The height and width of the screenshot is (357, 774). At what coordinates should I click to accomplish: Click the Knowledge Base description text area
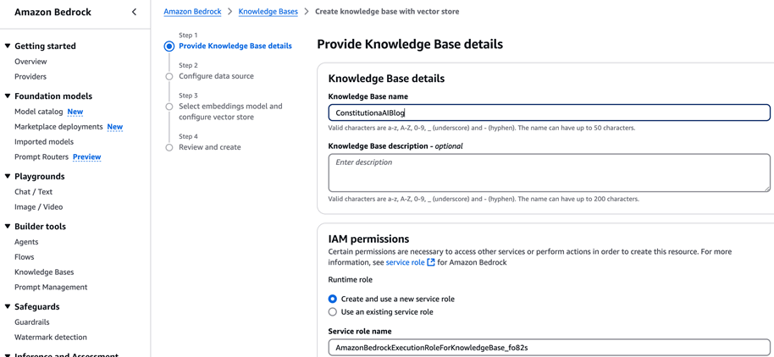point(549,173)
